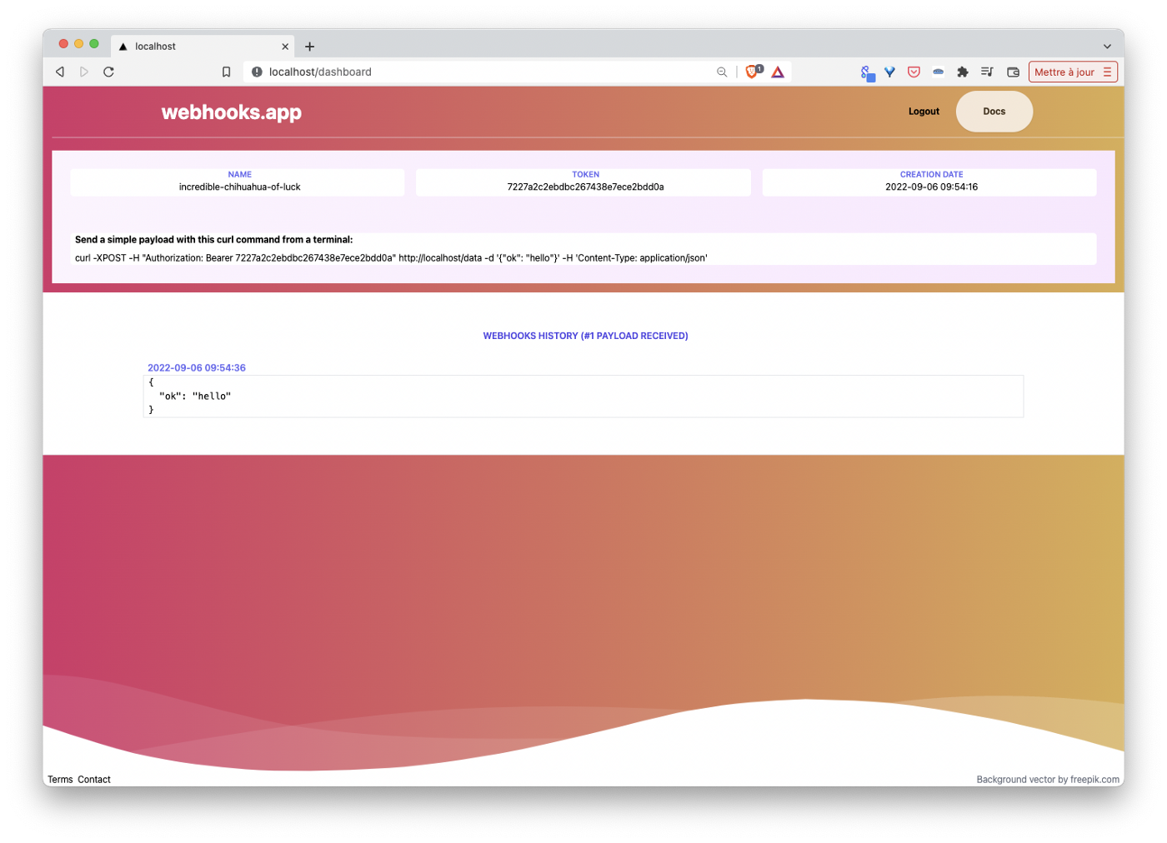The height and width of the screenshot is (843, 1167).
Task: Open the Brave Wallet icon
Action: [x=1013, y=72]
